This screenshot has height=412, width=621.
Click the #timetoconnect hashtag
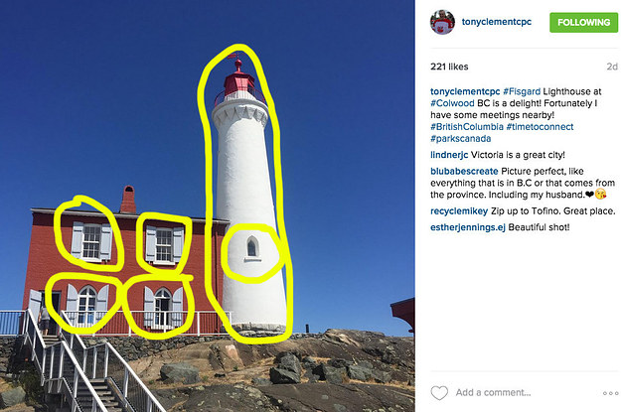click(x=540, y=127)
